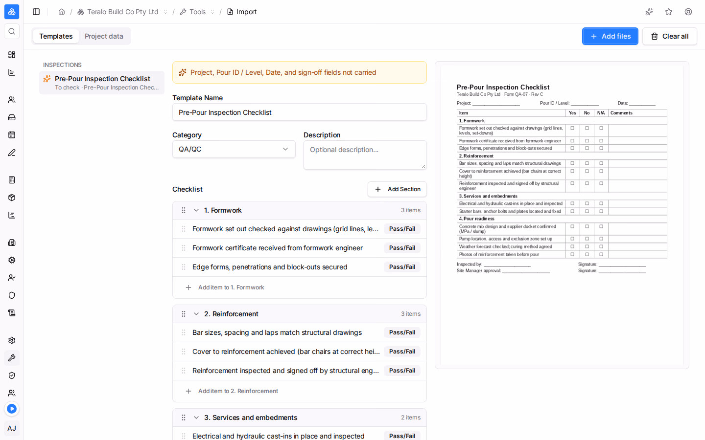This screenshot has width=705, height=440.
Task: Open the help face icon top right
Action: [x=688, y=12]
